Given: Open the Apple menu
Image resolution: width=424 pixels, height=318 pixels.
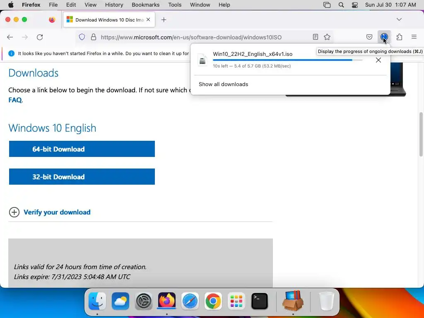Looking at the screenshot, I should [x=11, y=5].
